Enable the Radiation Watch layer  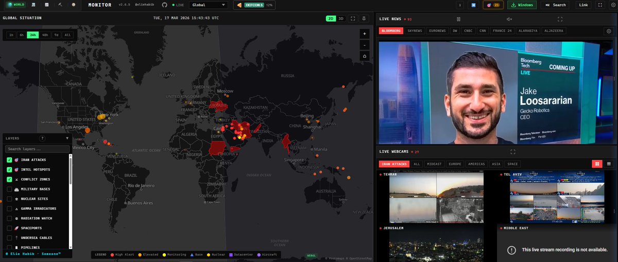9,218
